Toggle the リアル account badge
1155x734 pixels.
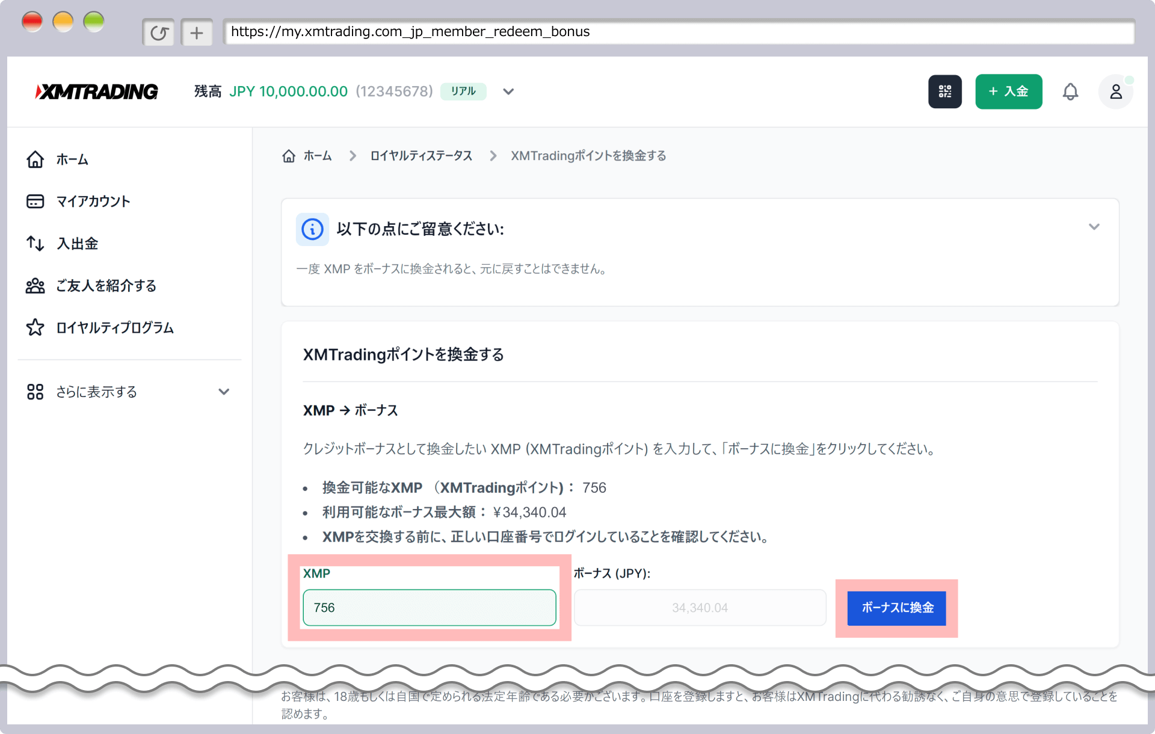[x=463, y=91]
